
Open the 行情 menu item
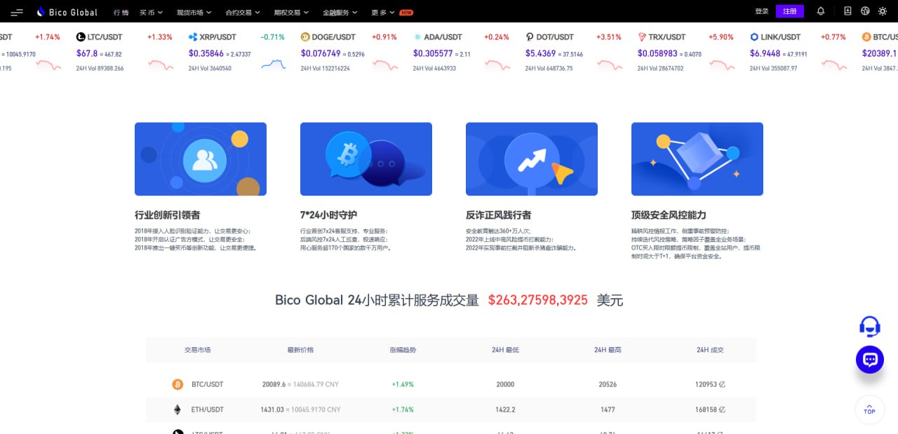121,13
